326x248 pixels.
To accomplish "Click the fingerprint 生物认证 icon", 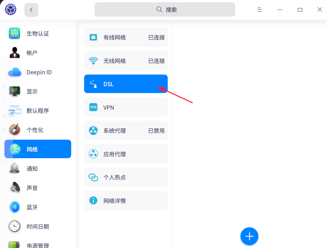I will pos(14,33).
